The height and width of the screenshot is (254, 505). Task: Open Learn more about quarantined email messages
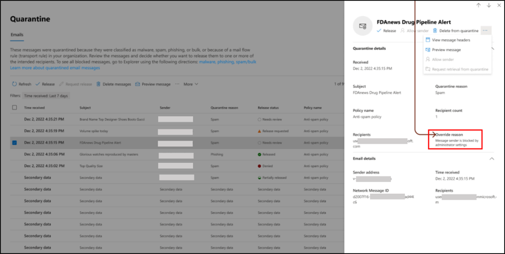click(x=55, y=68)
